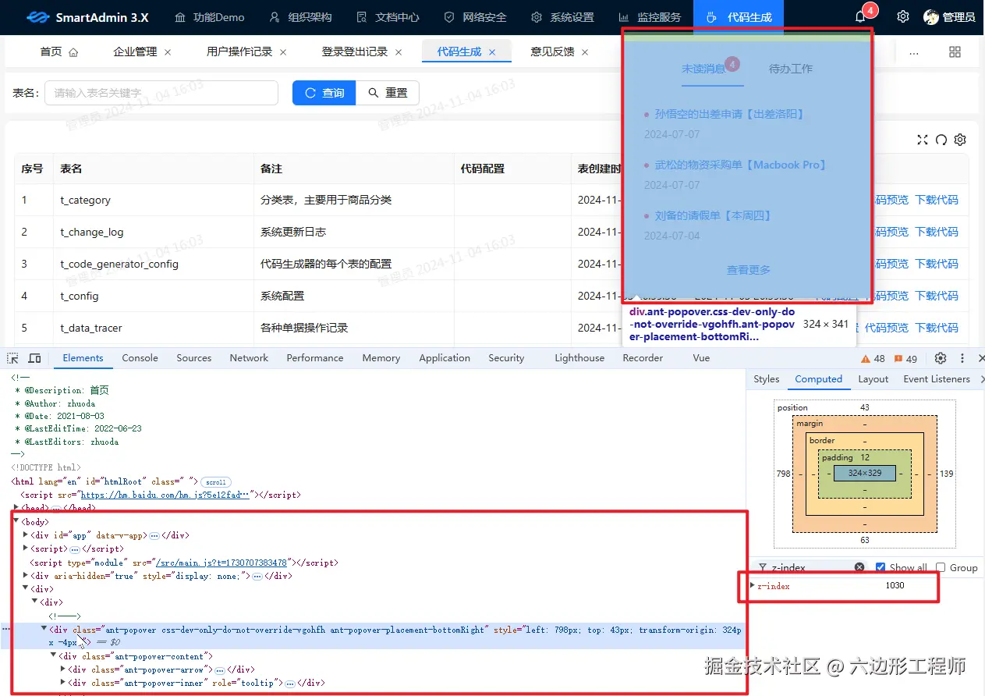The width and height of the screenshot is (985, 696).
Task: Switch to 待办工作 tab in popover
Action: click(x=791, y=69)
